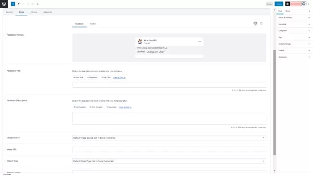Switch to desktop preview icon

click(x=255, y=23)
